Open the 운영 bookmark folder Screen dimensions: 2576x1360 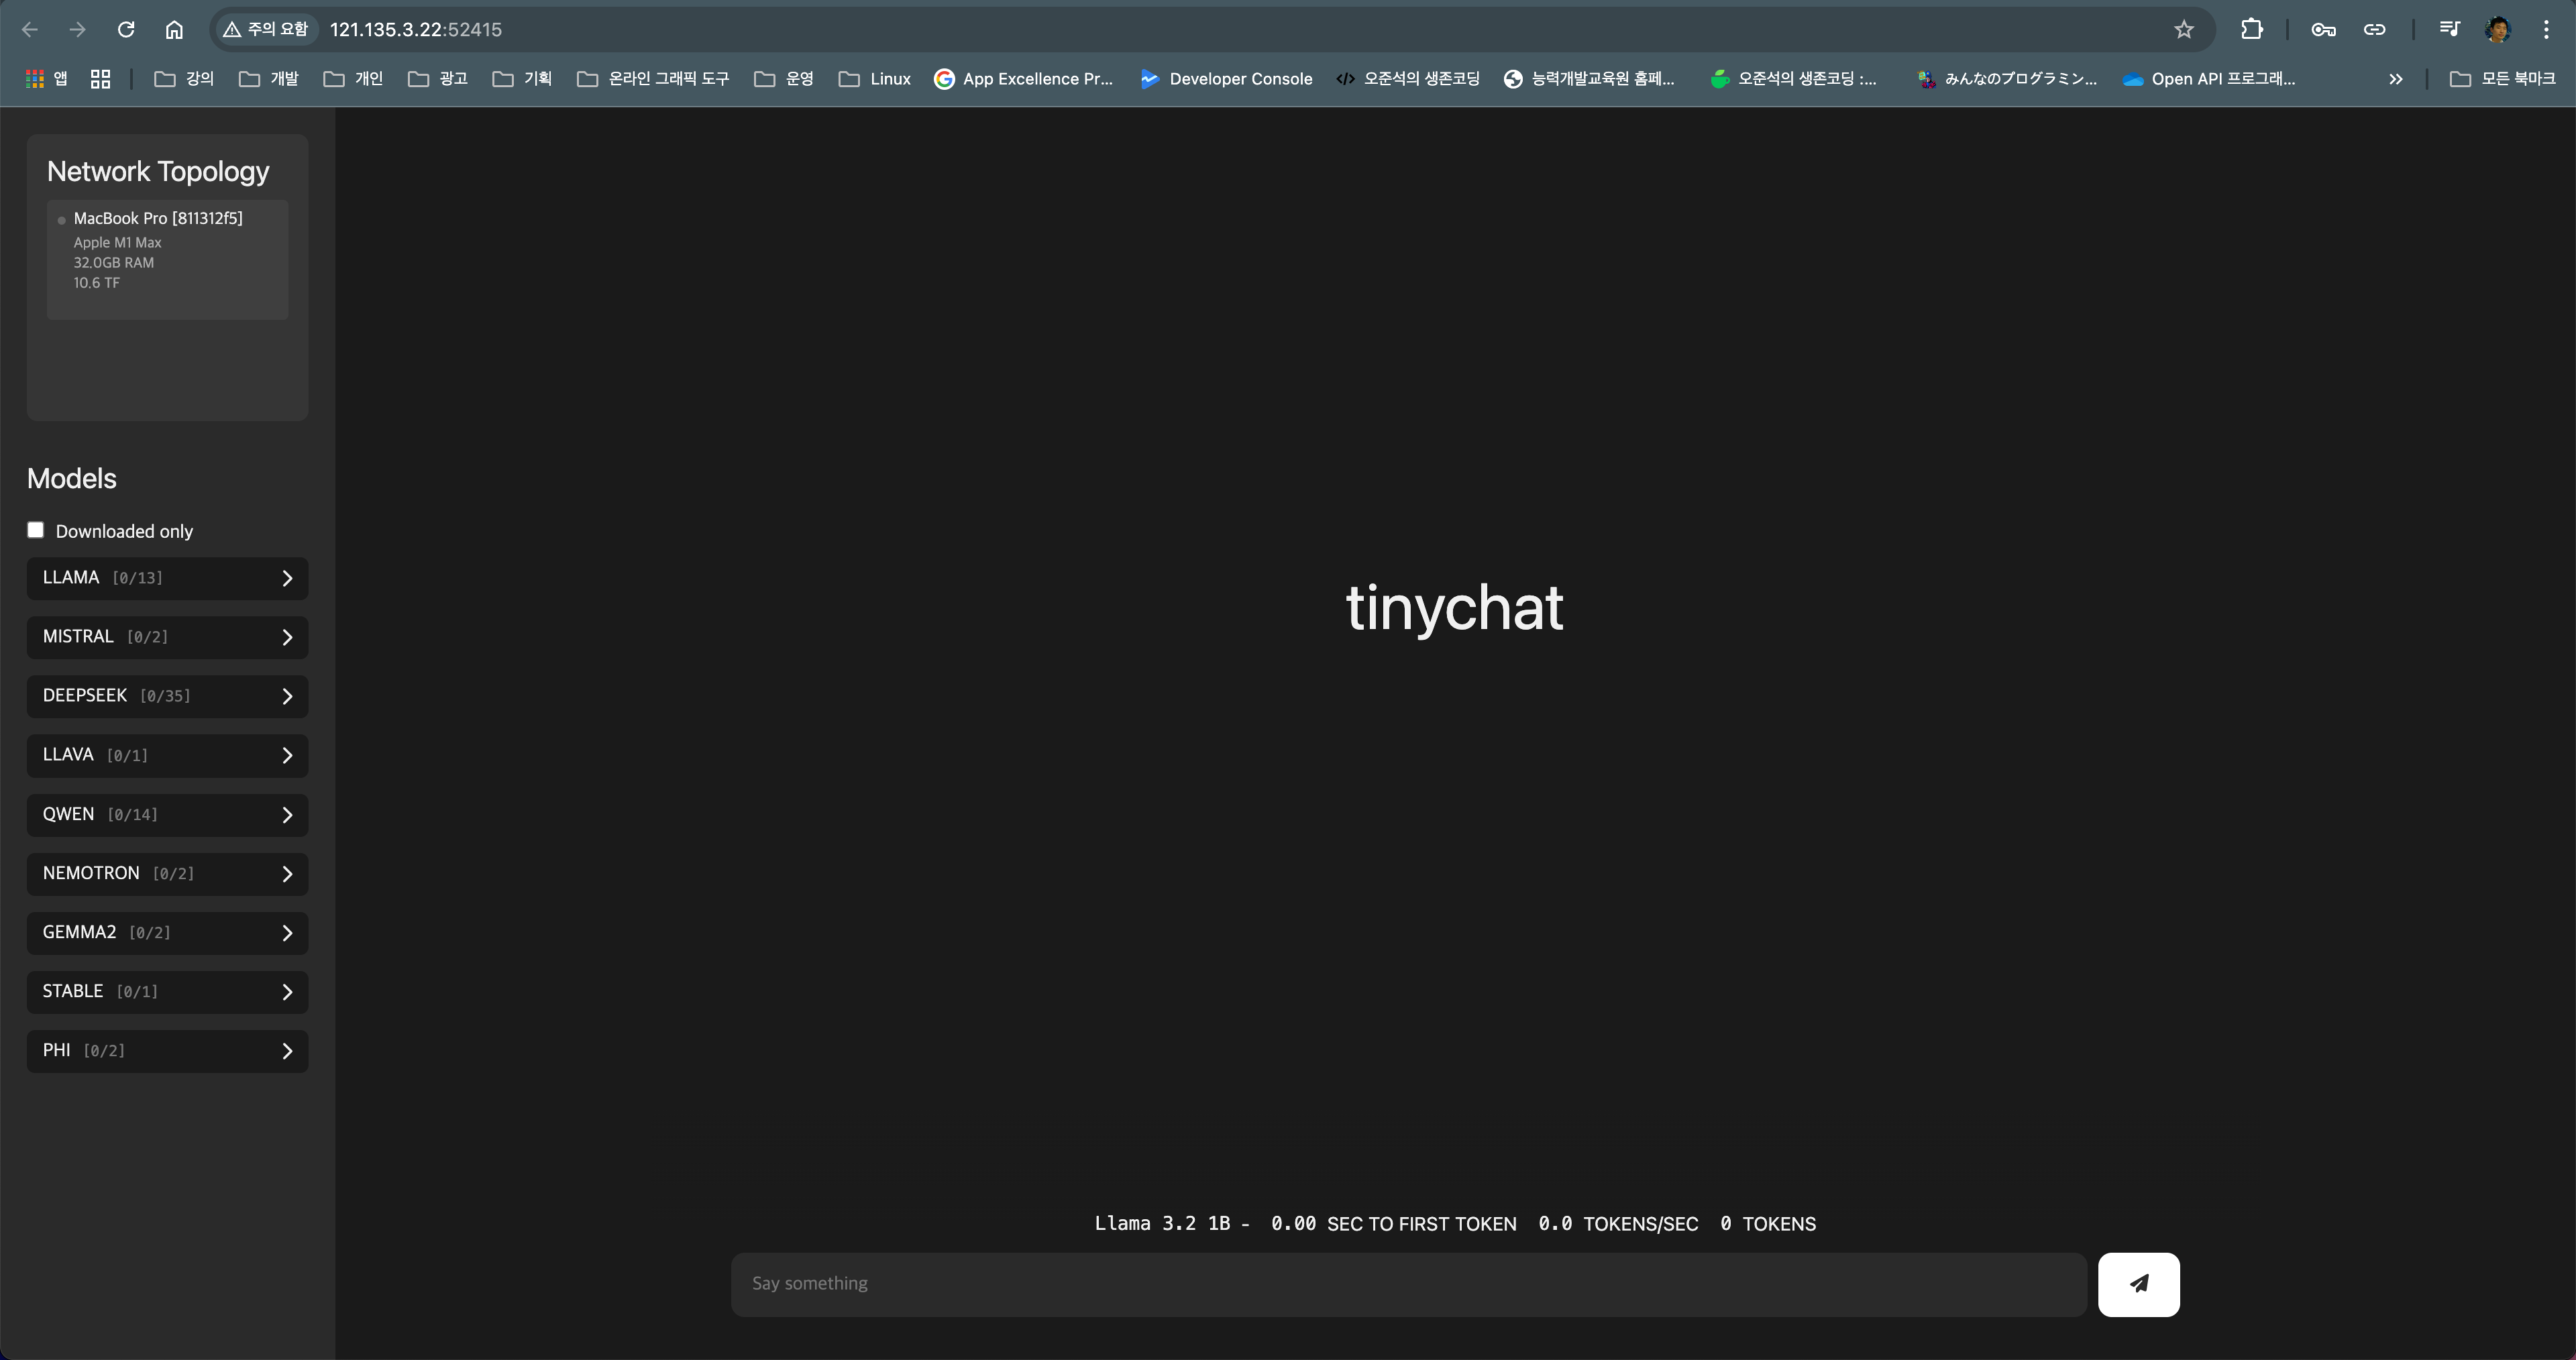pos(784,79)
